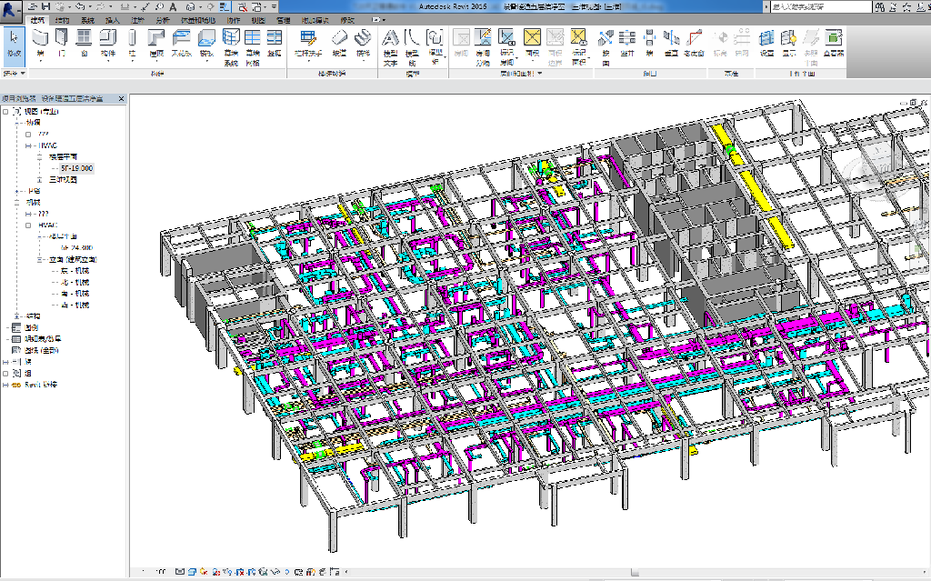This screenshot has height=581, width=931.
Task: Click the keyword search field in title bar
Action: (x=814, y=6)
